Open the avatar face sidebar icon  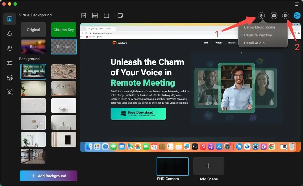click(10, 78)
